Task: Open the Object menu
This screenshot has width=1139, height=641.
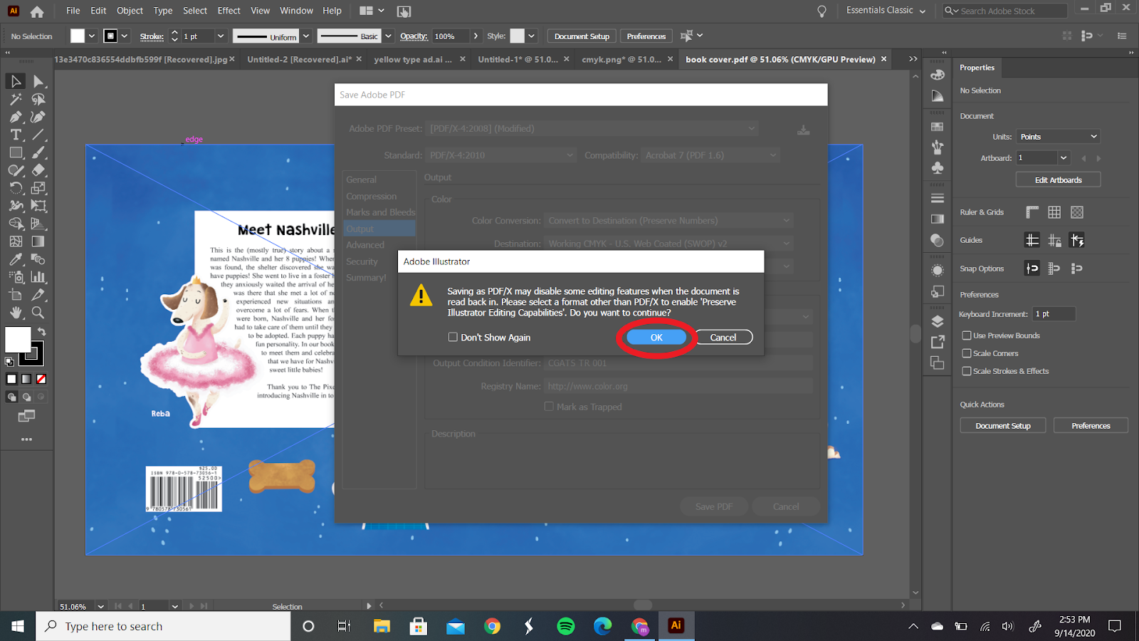Action: (x=130, y=11)
